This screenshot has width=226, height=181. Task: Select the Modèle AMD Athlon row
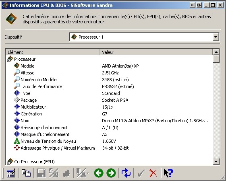coord(109,66)
